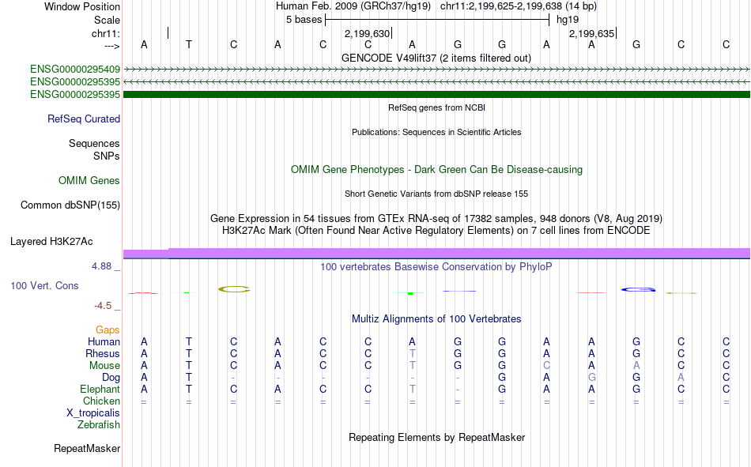This screenshot has width=751, height=467.
Task: Click the blue G conservation logo glyph
Action: click(638, 289)
